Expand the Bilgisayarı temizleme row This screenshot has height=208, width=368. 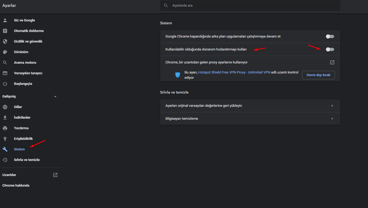point(332,119)
